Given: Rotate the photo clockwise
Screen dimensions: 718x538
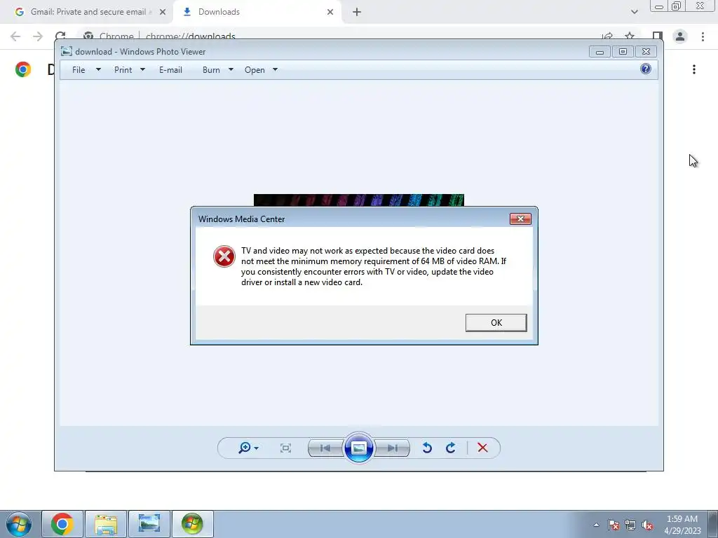Looking at the screenshot, I should 451,448.
